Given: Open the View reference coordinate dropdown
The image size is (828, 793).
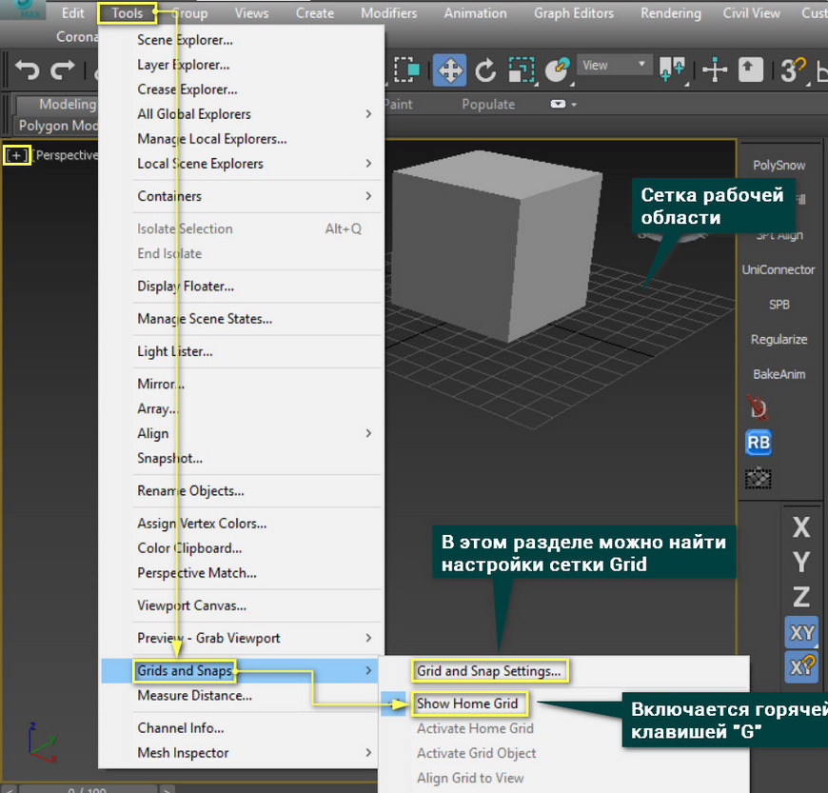Looking at the screenshot, I should point(614,66).
